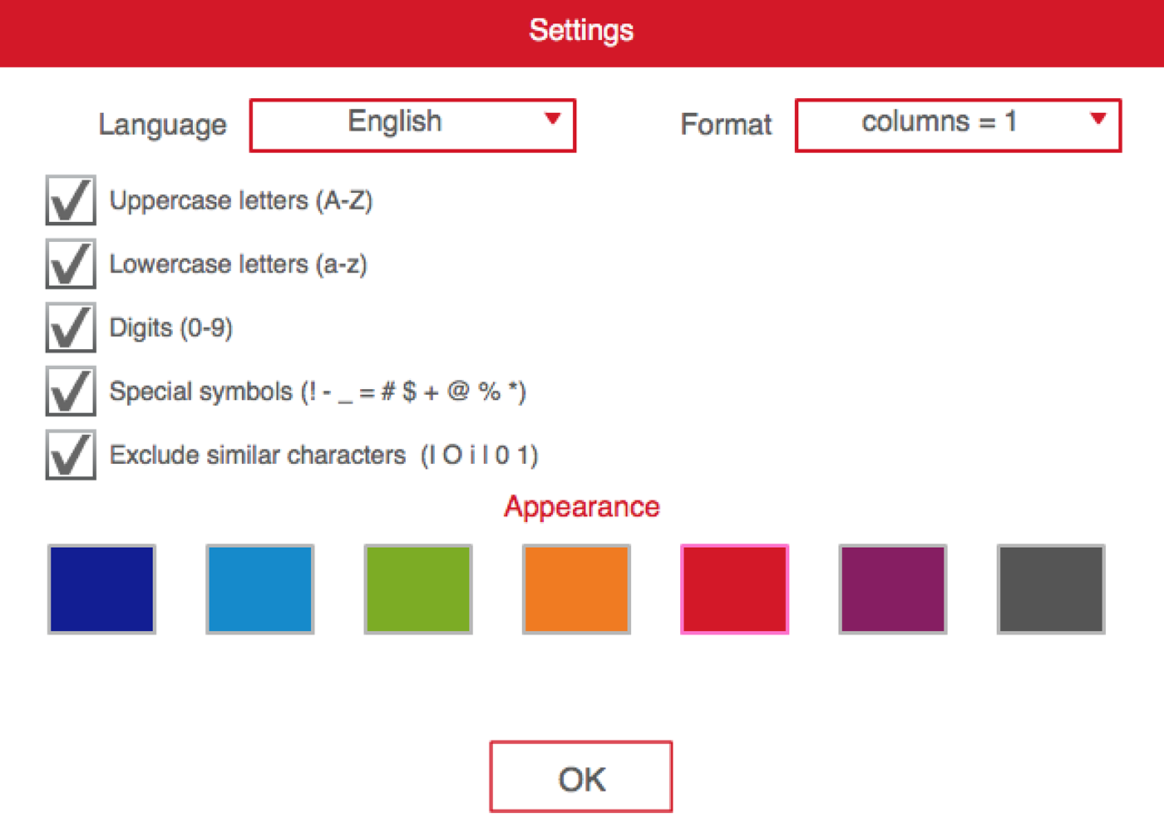Pick the green appearance color
The image size is (1164, 833).
click(418, 589)
